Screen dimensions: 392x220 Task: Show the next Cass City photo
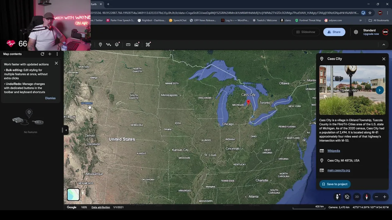379,90
